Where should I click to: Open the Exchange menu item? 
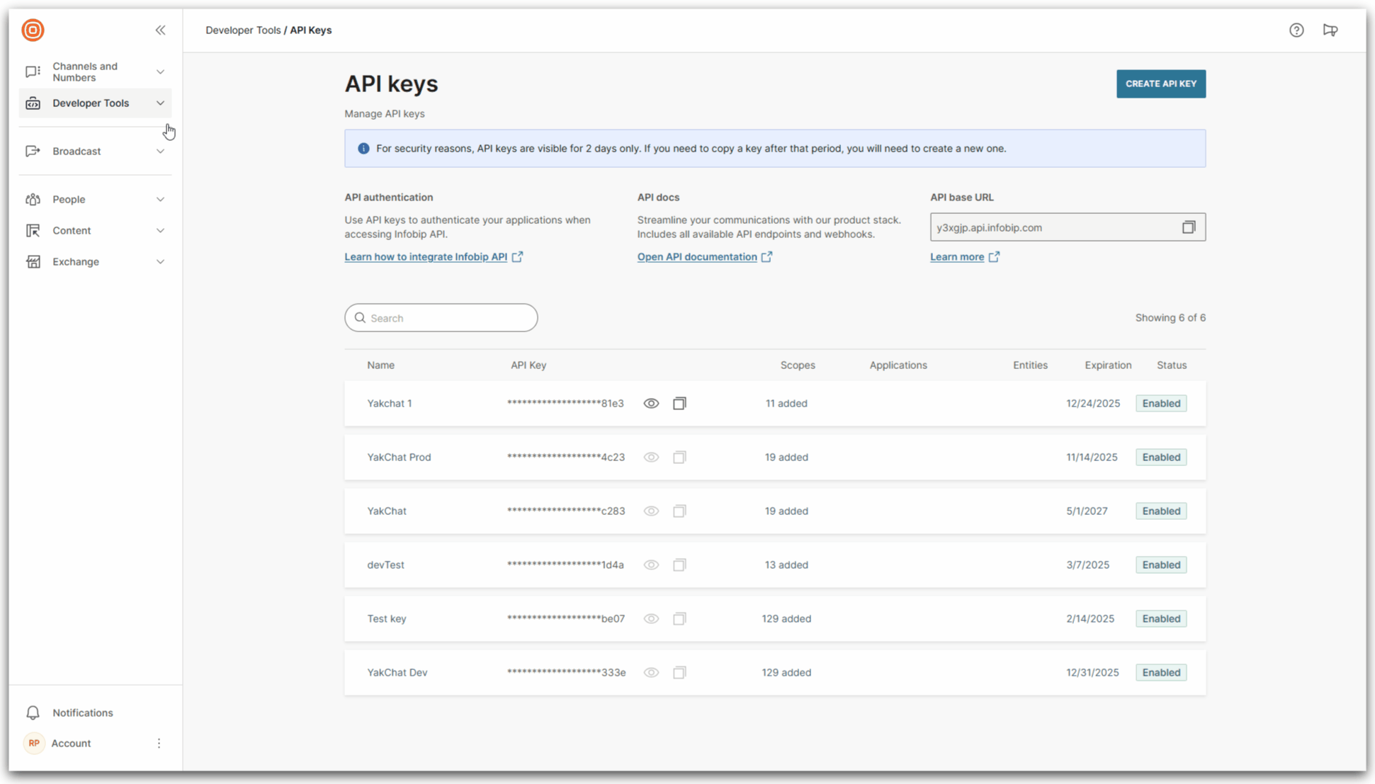point(95,261)
